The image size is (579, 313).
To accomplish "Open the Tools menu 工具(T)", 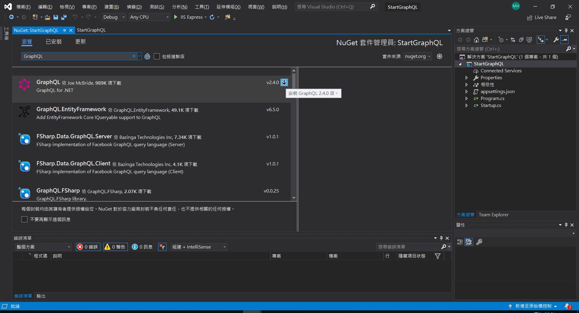I will [202, 7].
